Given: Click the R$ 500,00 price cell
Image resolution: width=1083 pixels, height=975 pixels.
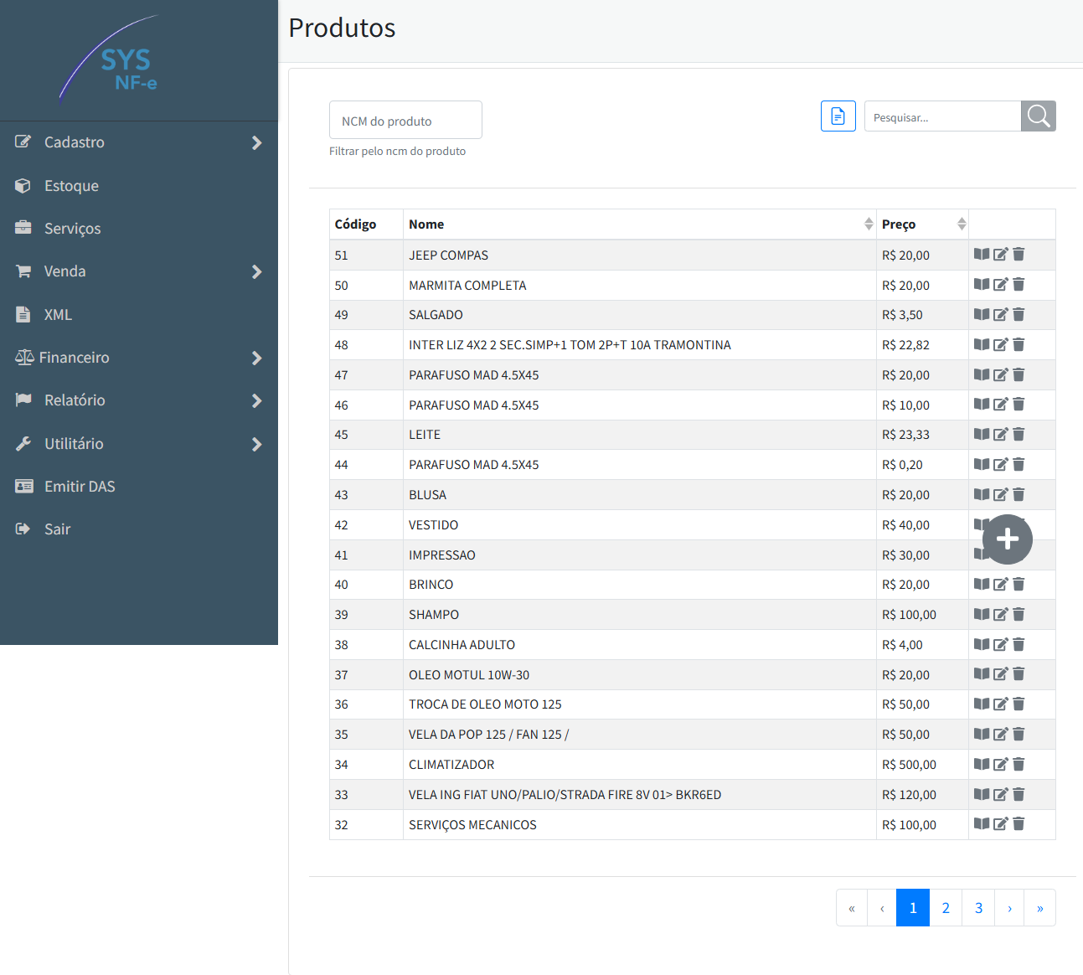Looking at the screenshot, I should click(x=922, y=765).
